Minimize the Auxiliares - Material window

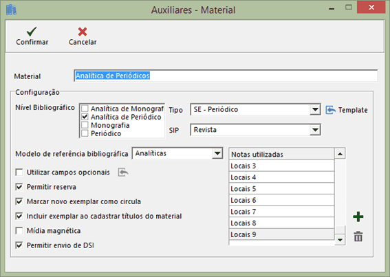tap(332, 8)
